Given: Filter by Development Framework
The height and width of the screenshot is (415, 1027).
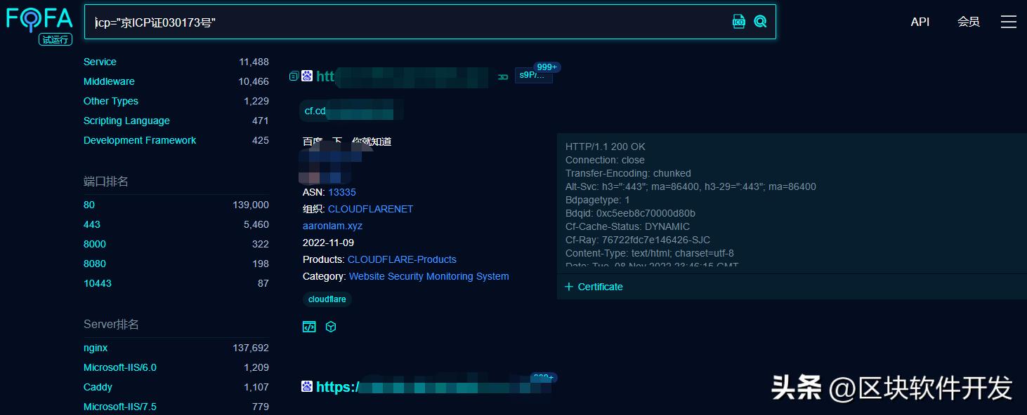Looking at the screenshot, I should pos(140,140).
